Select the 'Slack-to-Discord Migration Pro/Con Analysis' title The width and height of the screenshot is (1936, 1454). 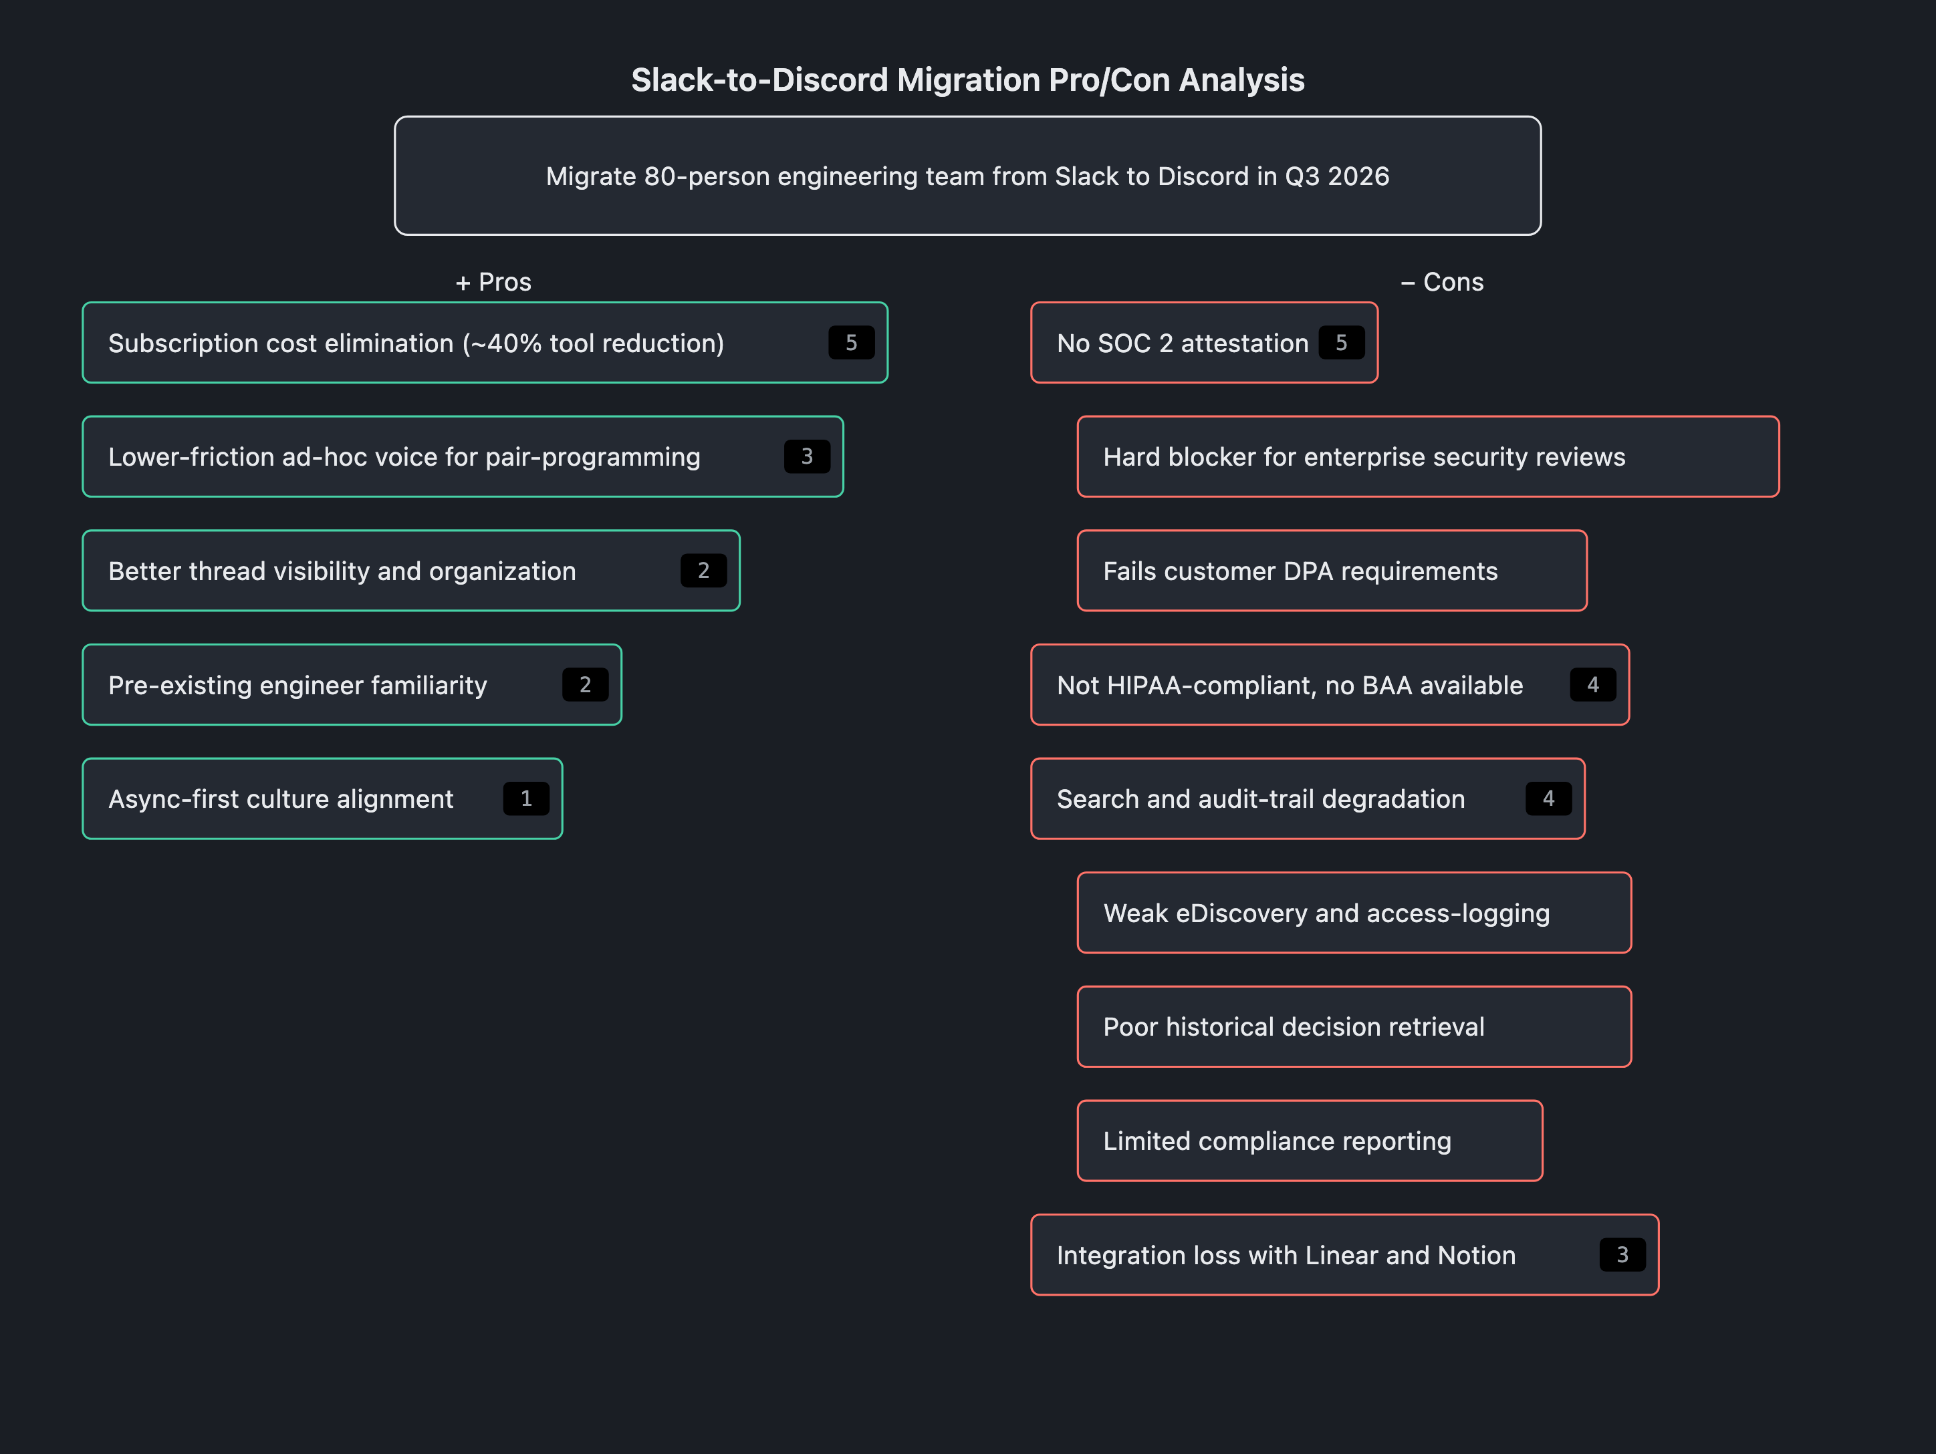pyautogui.click(x=967, y=80)
